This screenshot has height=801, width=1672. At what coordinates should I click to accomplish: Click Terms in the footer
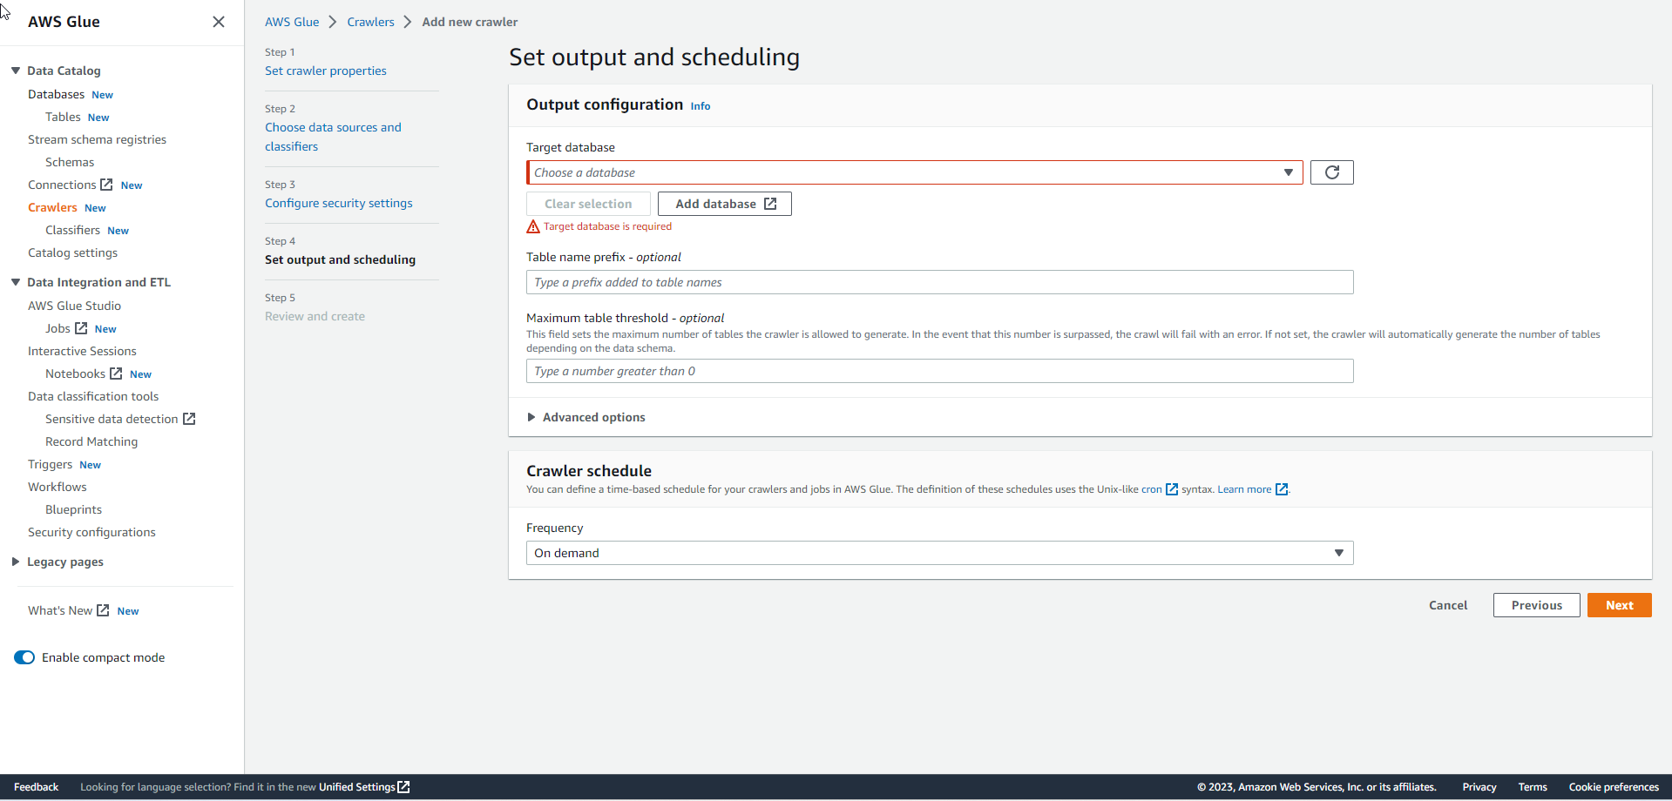[1533, 787]
